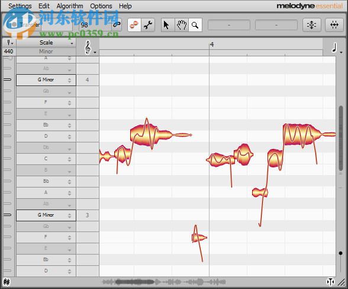348x289 pixels.
Task: Toggle the blob notes view button
Action: pos(134,25)
